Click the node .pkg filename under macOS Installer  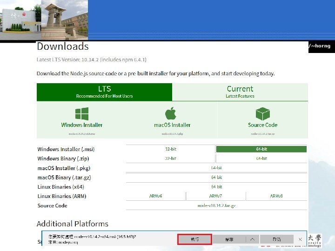[x=172, y=134]
